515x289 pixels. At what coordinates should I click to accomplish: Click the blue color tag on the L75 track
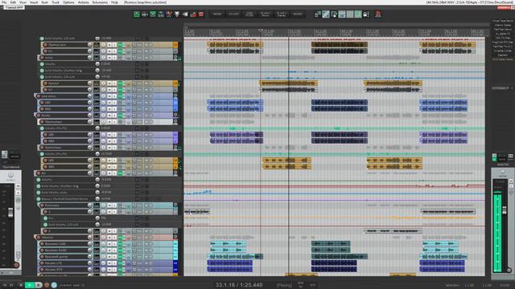(175, 263)
